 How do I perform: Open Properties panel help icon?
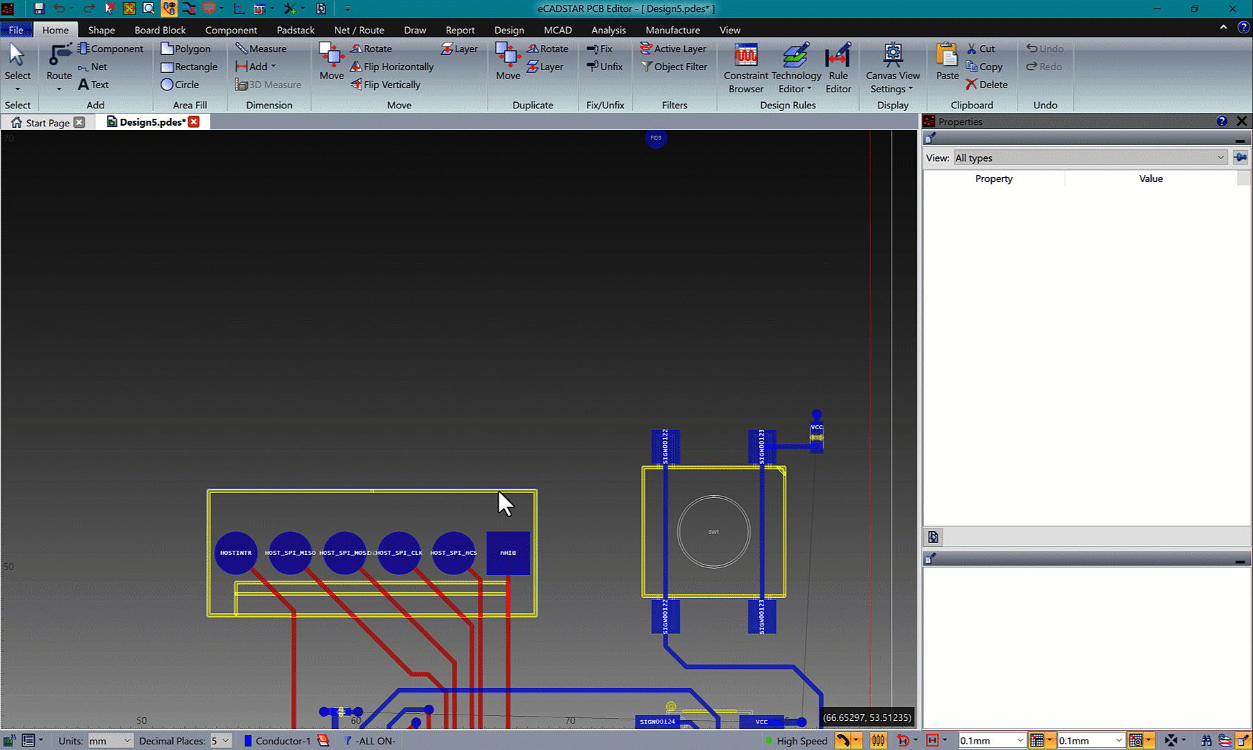pyautogui.click(x=1222, y=121)
